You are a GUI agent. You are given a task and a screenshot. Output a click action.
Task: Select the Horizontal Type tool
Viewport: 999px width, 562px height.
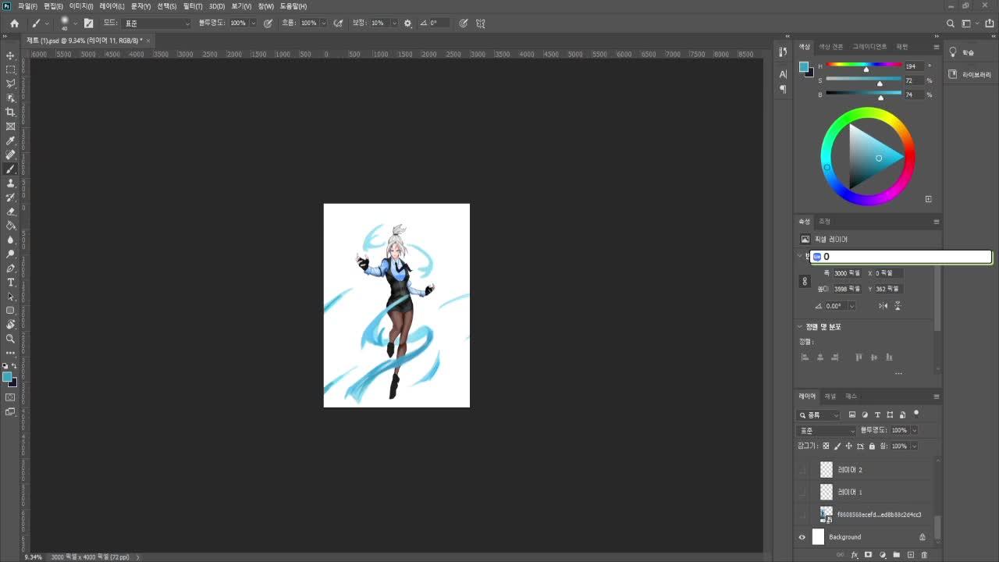coord(10,282)
